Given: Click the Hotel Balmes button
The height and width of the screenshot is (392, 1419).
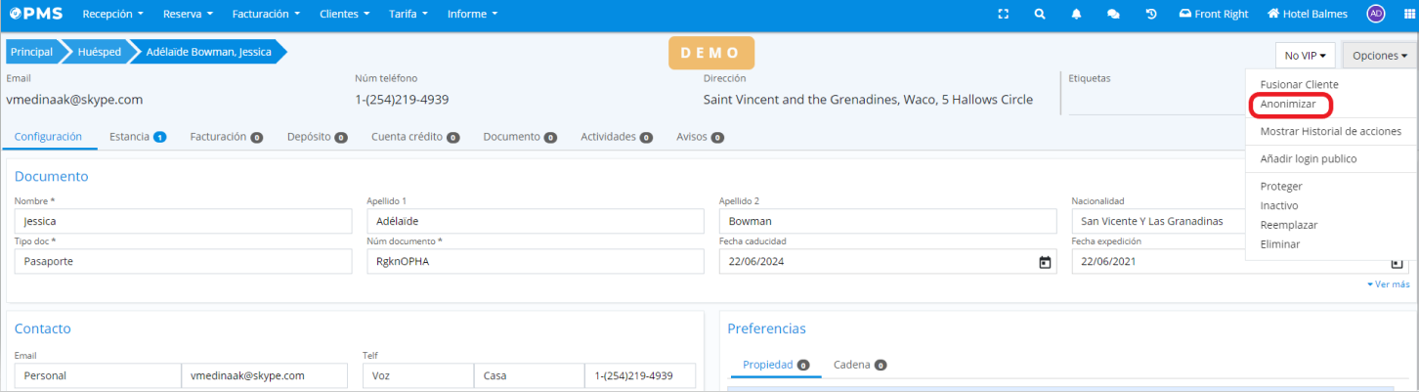Looking at the screenshot, I should [1307, 14].
